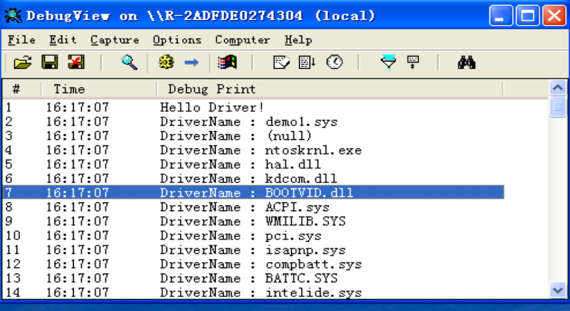This screenshot has height=311, width=570.
Task: Click the Clear display icon with red X
Action: [76, 63]
